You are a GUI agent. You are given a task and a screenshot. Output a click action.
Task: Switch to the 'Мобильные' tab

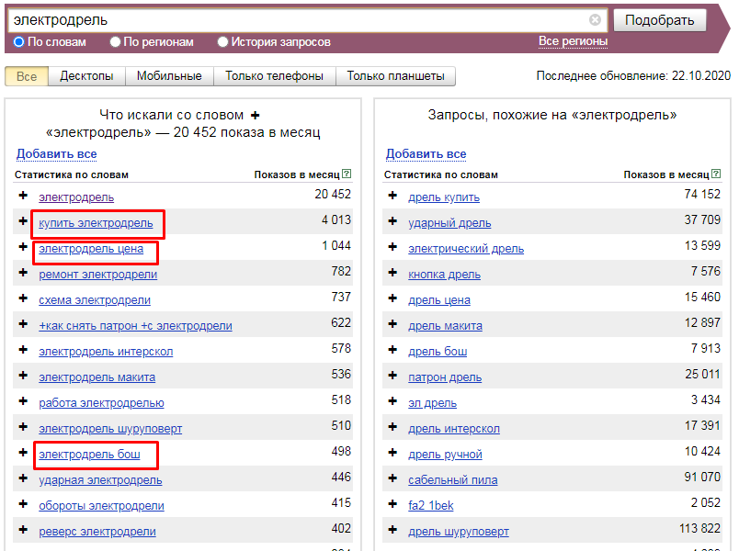(x=169, y=76)
